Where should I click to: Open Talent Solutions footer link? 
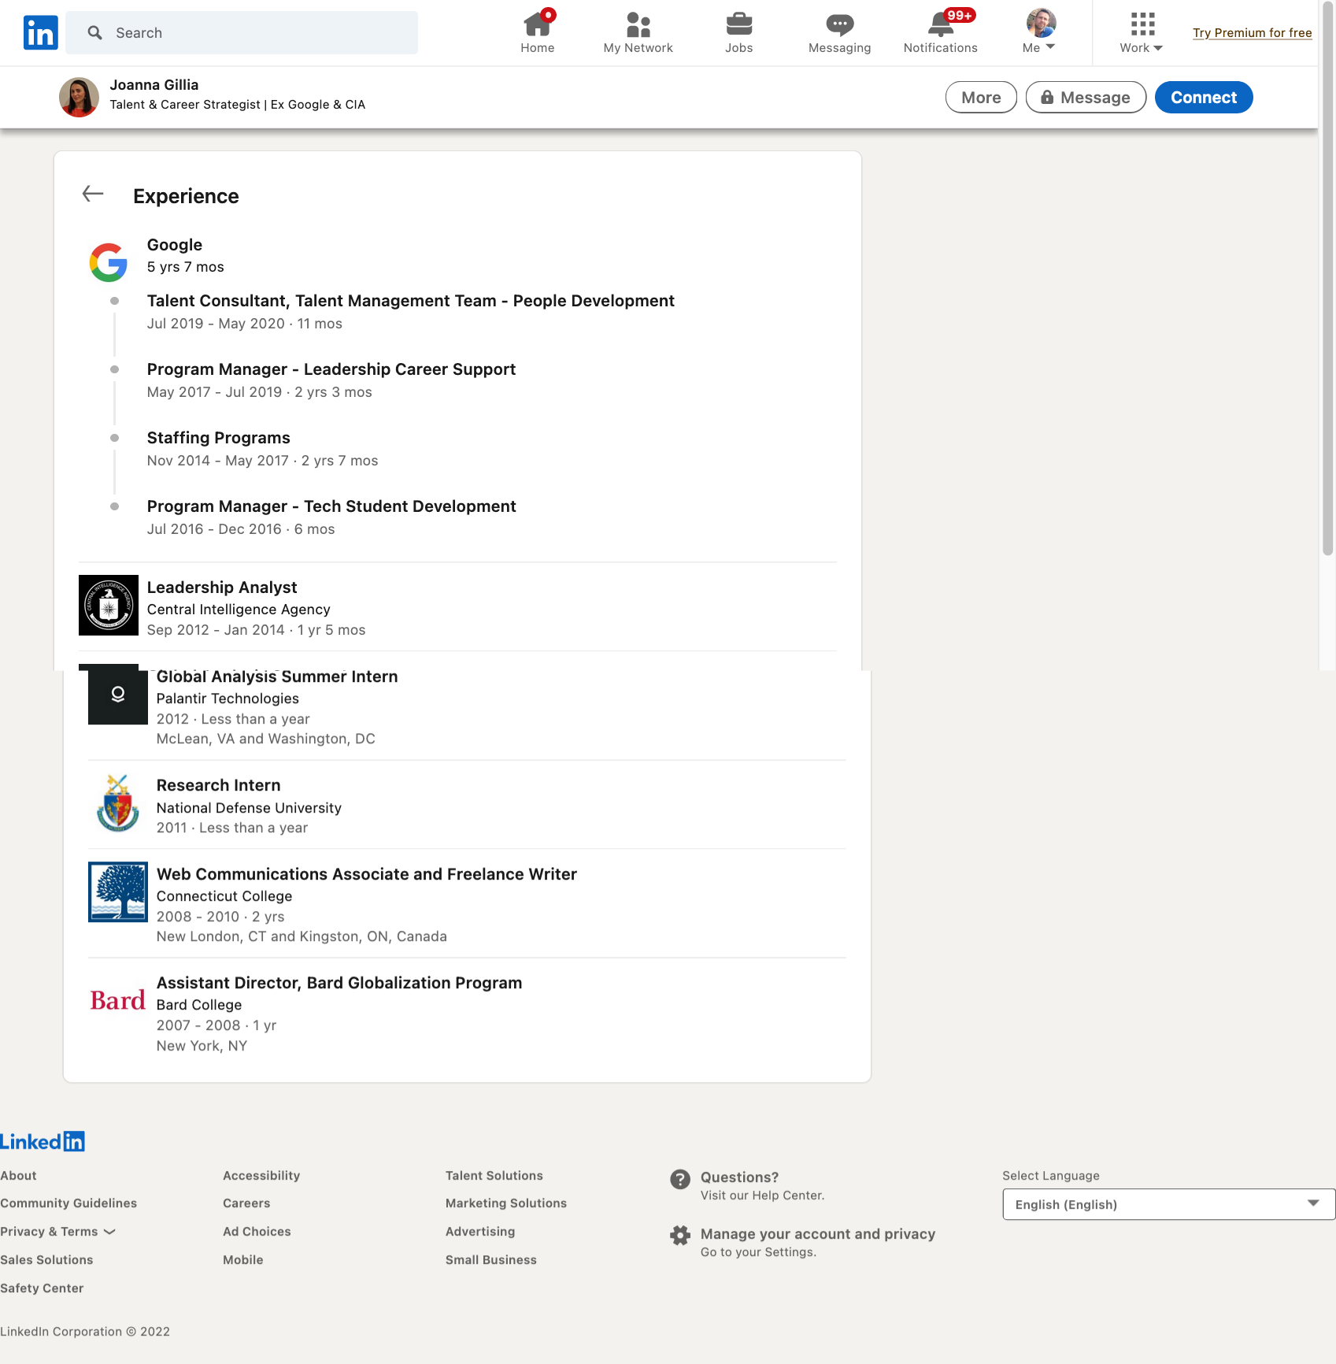point(494,1176)
